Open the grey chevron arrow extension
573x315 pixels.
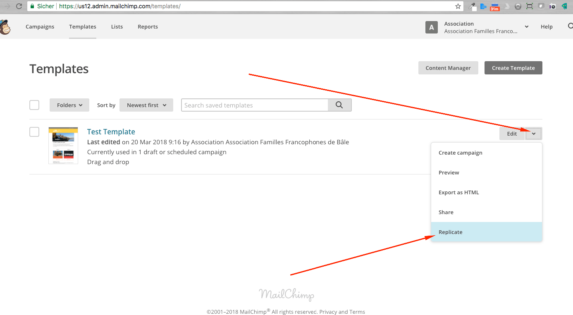507,6
